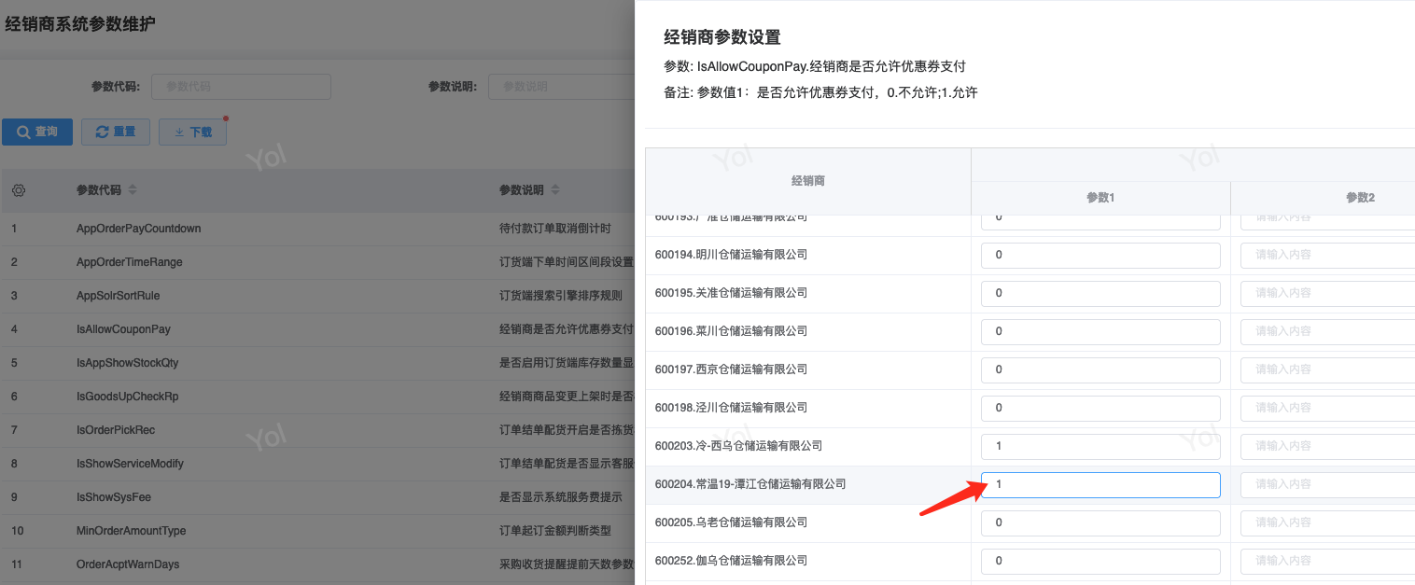Click the 经销商 column header
The height and width of the screenshot is (585, 1415).
pyautogui.click(x=808, y=181)
